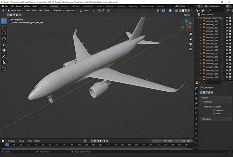Hide armchair_c_005 with its eye icon
Viewport: 233px width, 157px height.
click(226, 34)
